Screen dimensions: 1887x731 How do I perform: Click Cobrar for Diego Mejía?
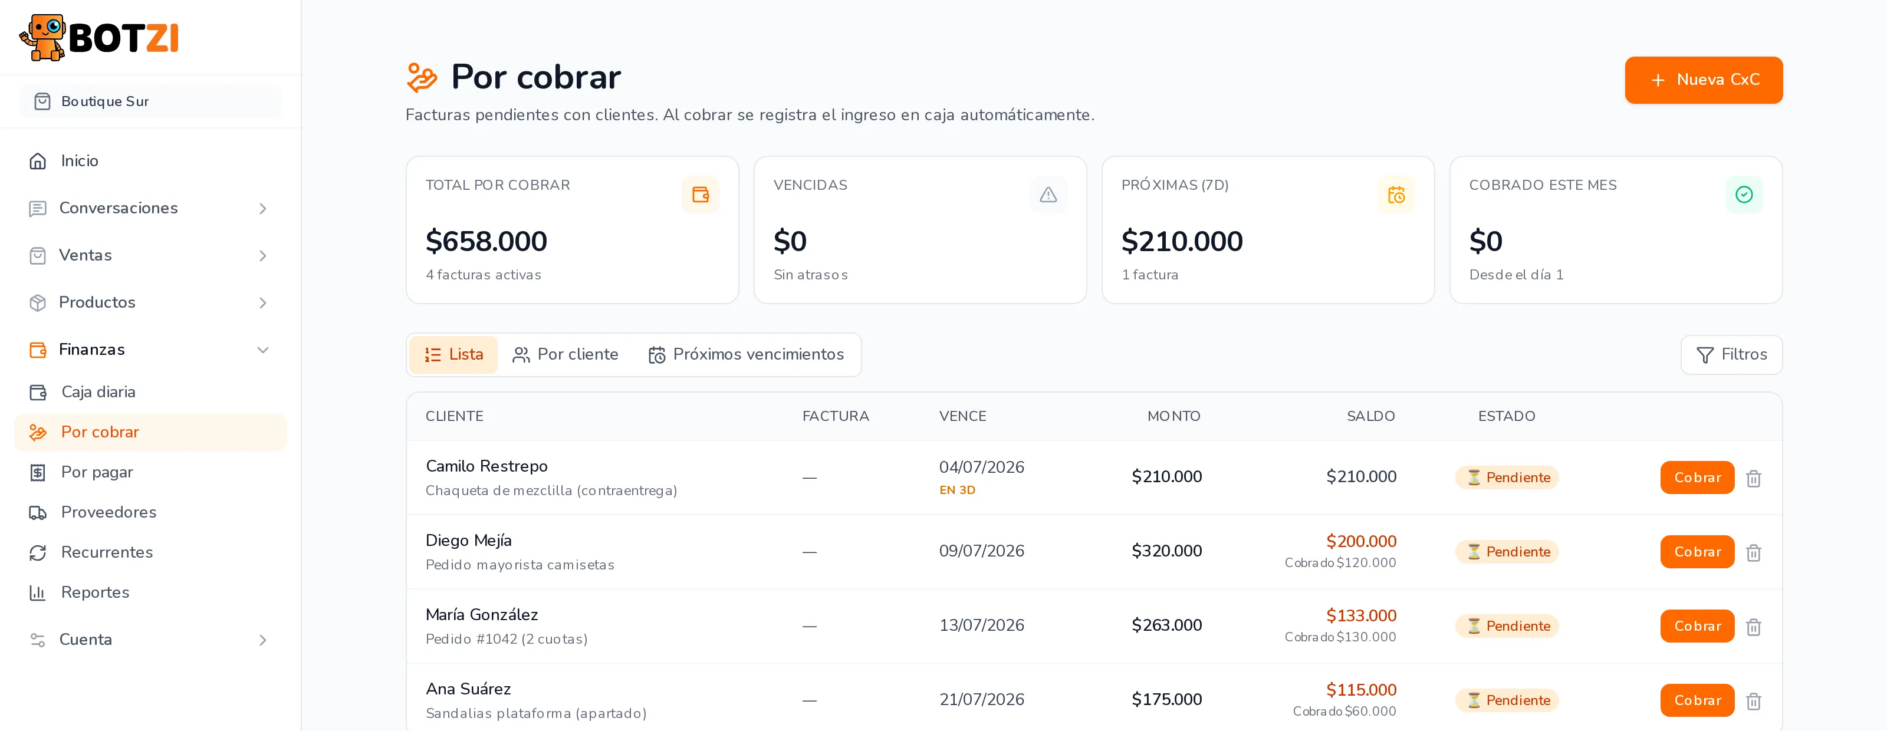click(x=1697, y=552)
